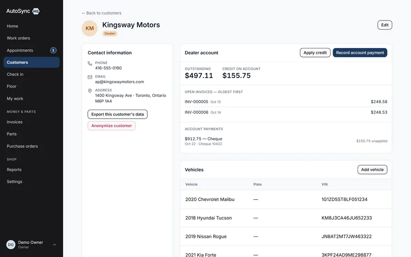Go to Work orders
Viewport: 411px width, 257px height.
click(x=32, y=38)
